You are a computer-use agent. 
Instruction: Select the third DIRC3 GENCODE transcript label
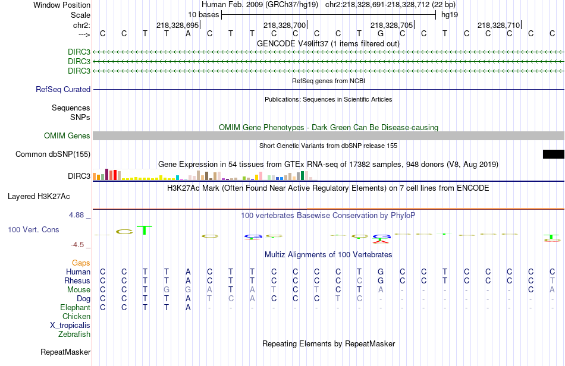pos(79,71)
